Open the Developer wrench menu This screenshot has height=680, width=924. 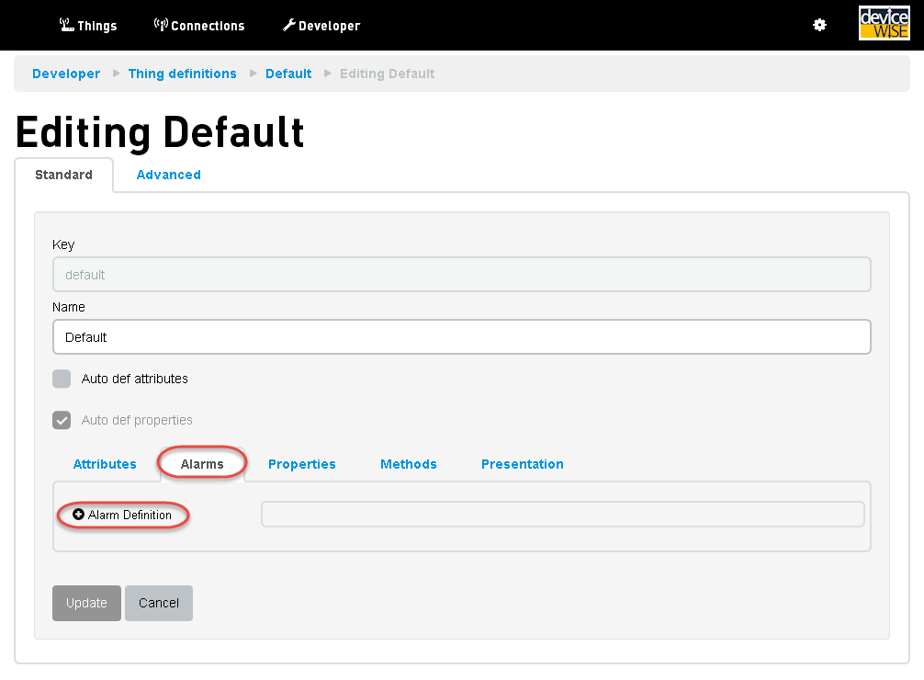pyautogui.click(x=321, y=26)
